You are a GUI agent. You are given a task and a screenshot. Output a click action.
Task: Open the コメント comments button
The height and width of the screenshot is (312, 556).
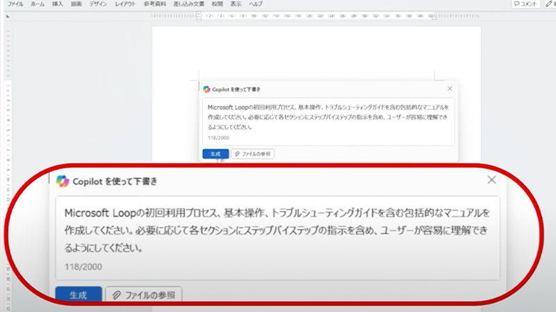coord(525,4)
